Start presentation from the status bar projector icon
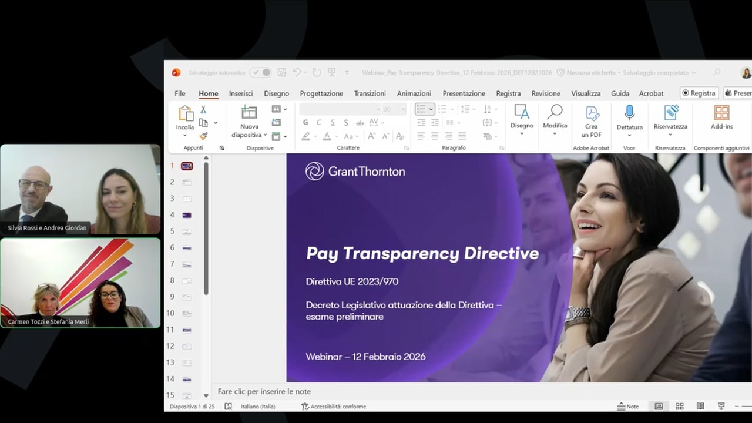 pyautogui.click(x=721, y=406)
